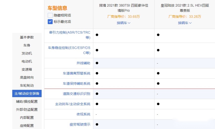This screenshot has width=215, height=129.
Task: Click 揽境 dot in 道路交通标识识别 row
Action: click(x=97, y=94)
